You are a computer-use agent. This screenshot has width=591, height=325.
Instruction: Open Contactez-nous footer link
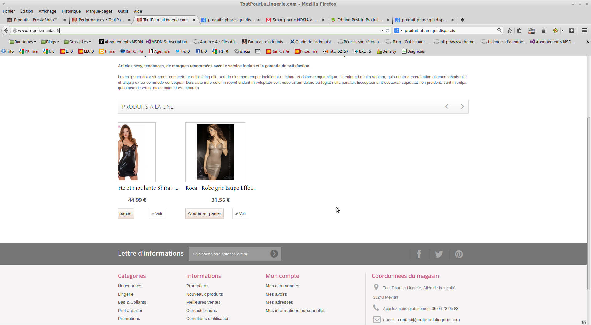click(201, 311)
